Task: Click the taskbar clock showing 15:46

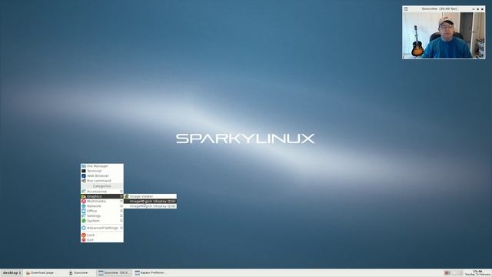Action: (x=477, y=272)
